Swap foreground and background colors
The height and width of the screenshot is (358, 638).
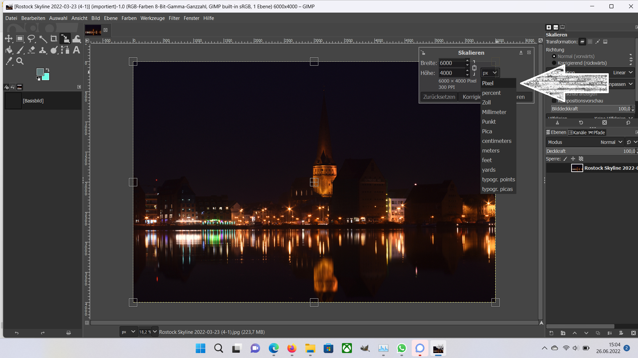(48, 70)
